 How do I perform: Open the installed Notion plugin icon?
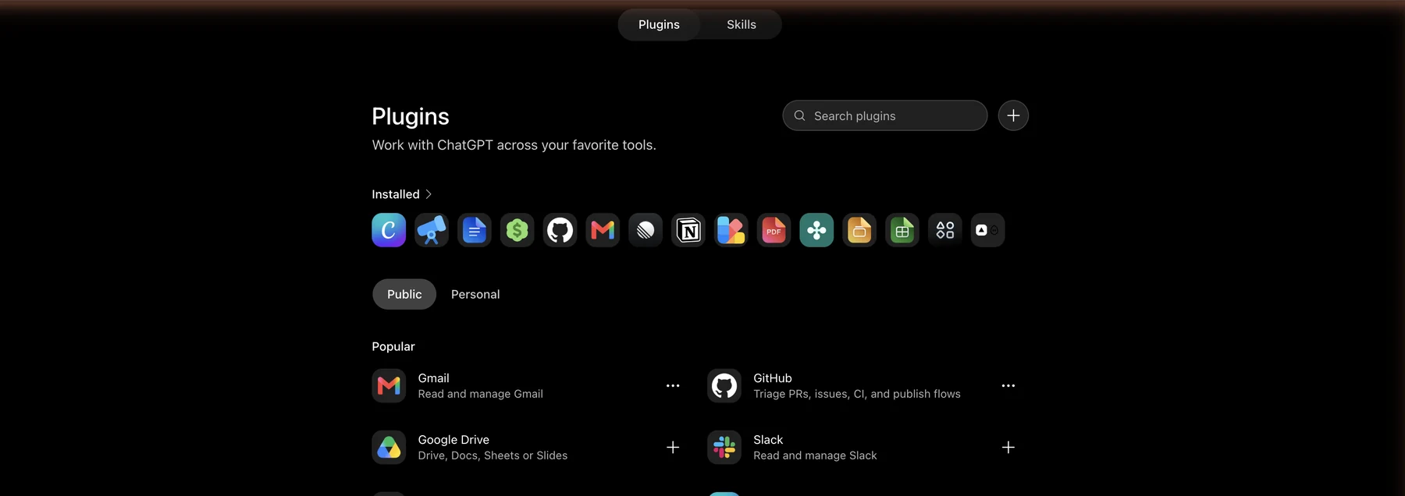(x=688, y=230)
